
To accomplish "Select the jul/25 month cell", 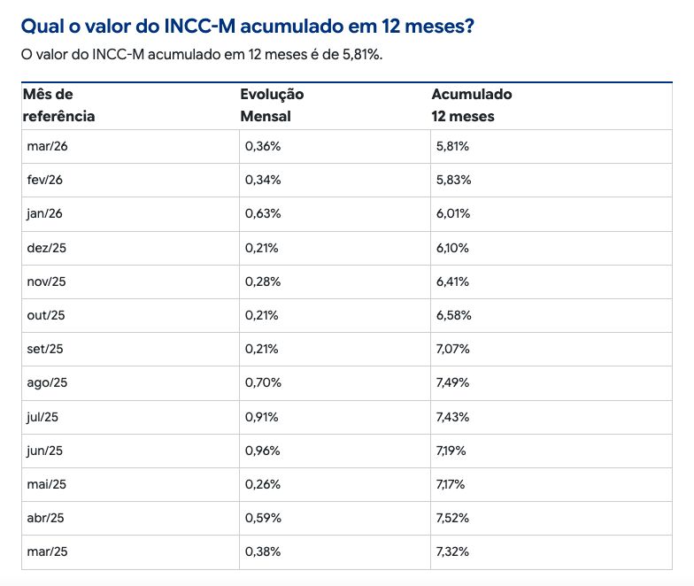I will tap(44, 417).
